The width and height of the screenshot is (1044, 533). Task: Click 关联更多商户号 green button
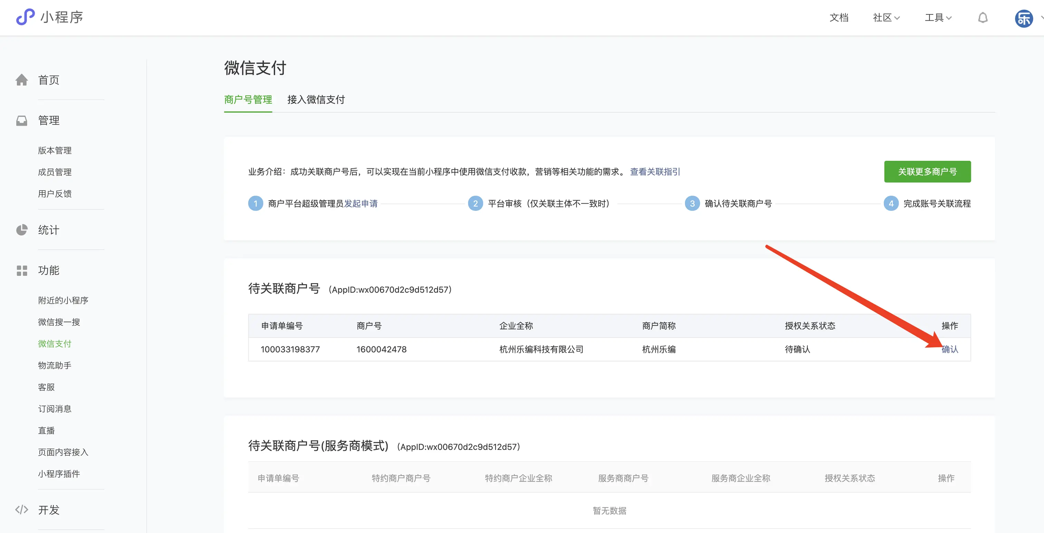pyautogui.click(x=927, y=172)
